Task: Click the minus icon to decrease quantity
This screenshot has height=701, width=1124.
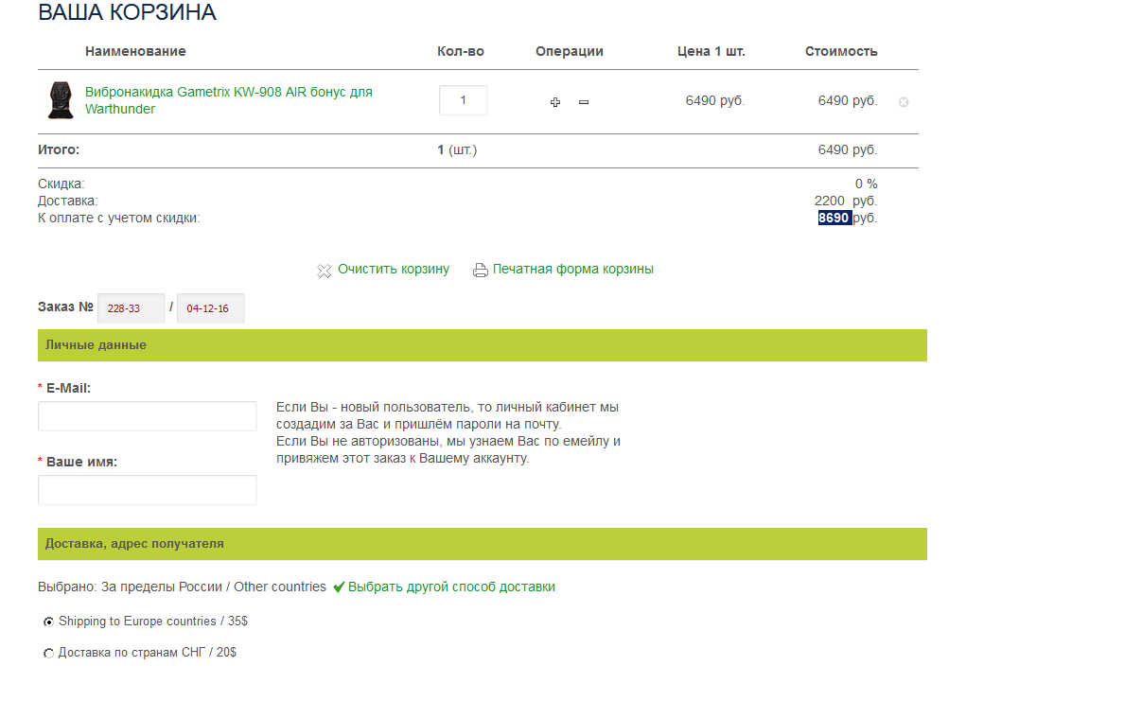Action: 584,102
